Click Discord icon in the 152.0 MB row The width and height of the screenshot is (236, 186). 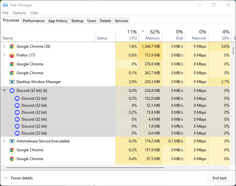click(17, 99)
